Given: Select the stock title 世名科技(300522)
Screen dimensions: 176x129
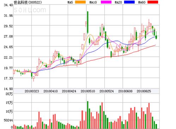Looking at the screenshot, I should (28, 2).
